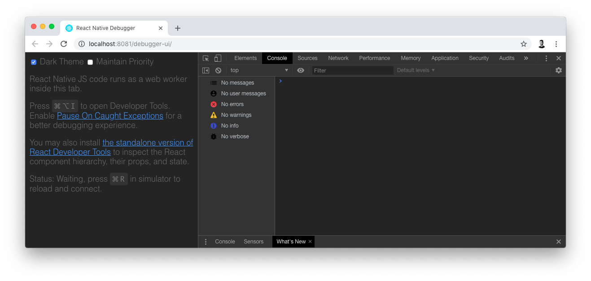Click the eye icon for live expression
This screenshot has height=281, width=591.
pyautogui.click(x=301, y=70)
